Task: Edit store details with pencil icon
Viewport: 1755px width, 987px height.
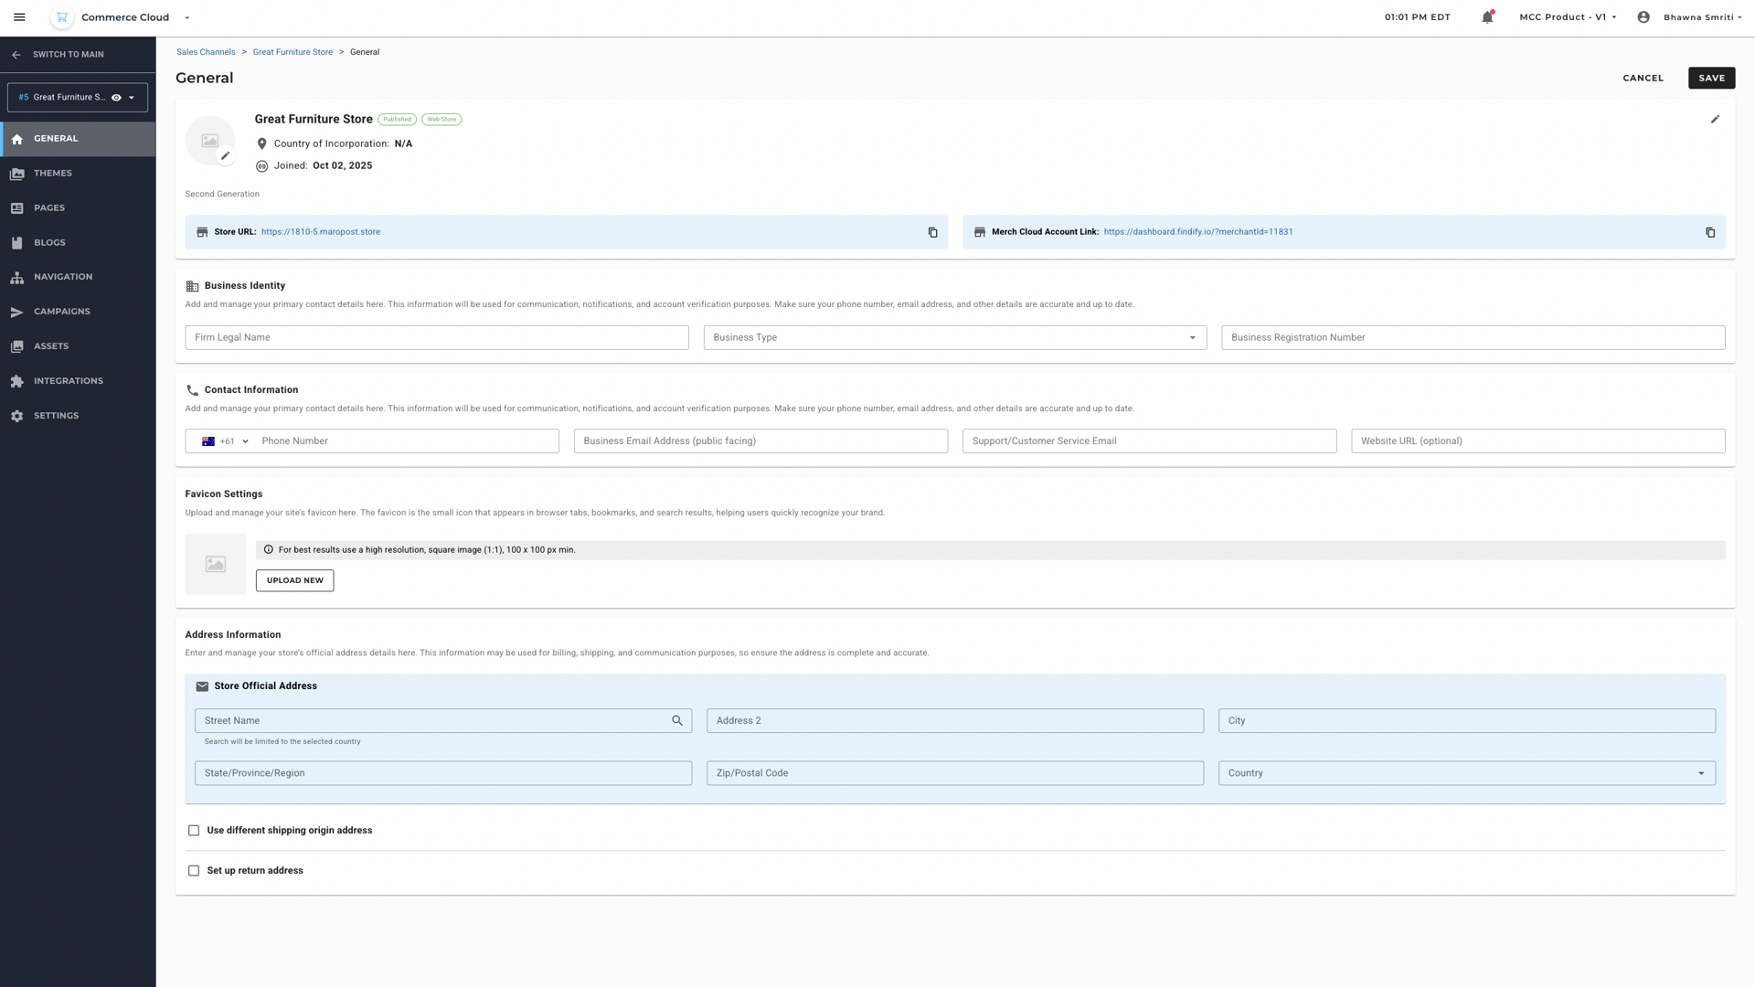Action: [x=1715, y=120]
